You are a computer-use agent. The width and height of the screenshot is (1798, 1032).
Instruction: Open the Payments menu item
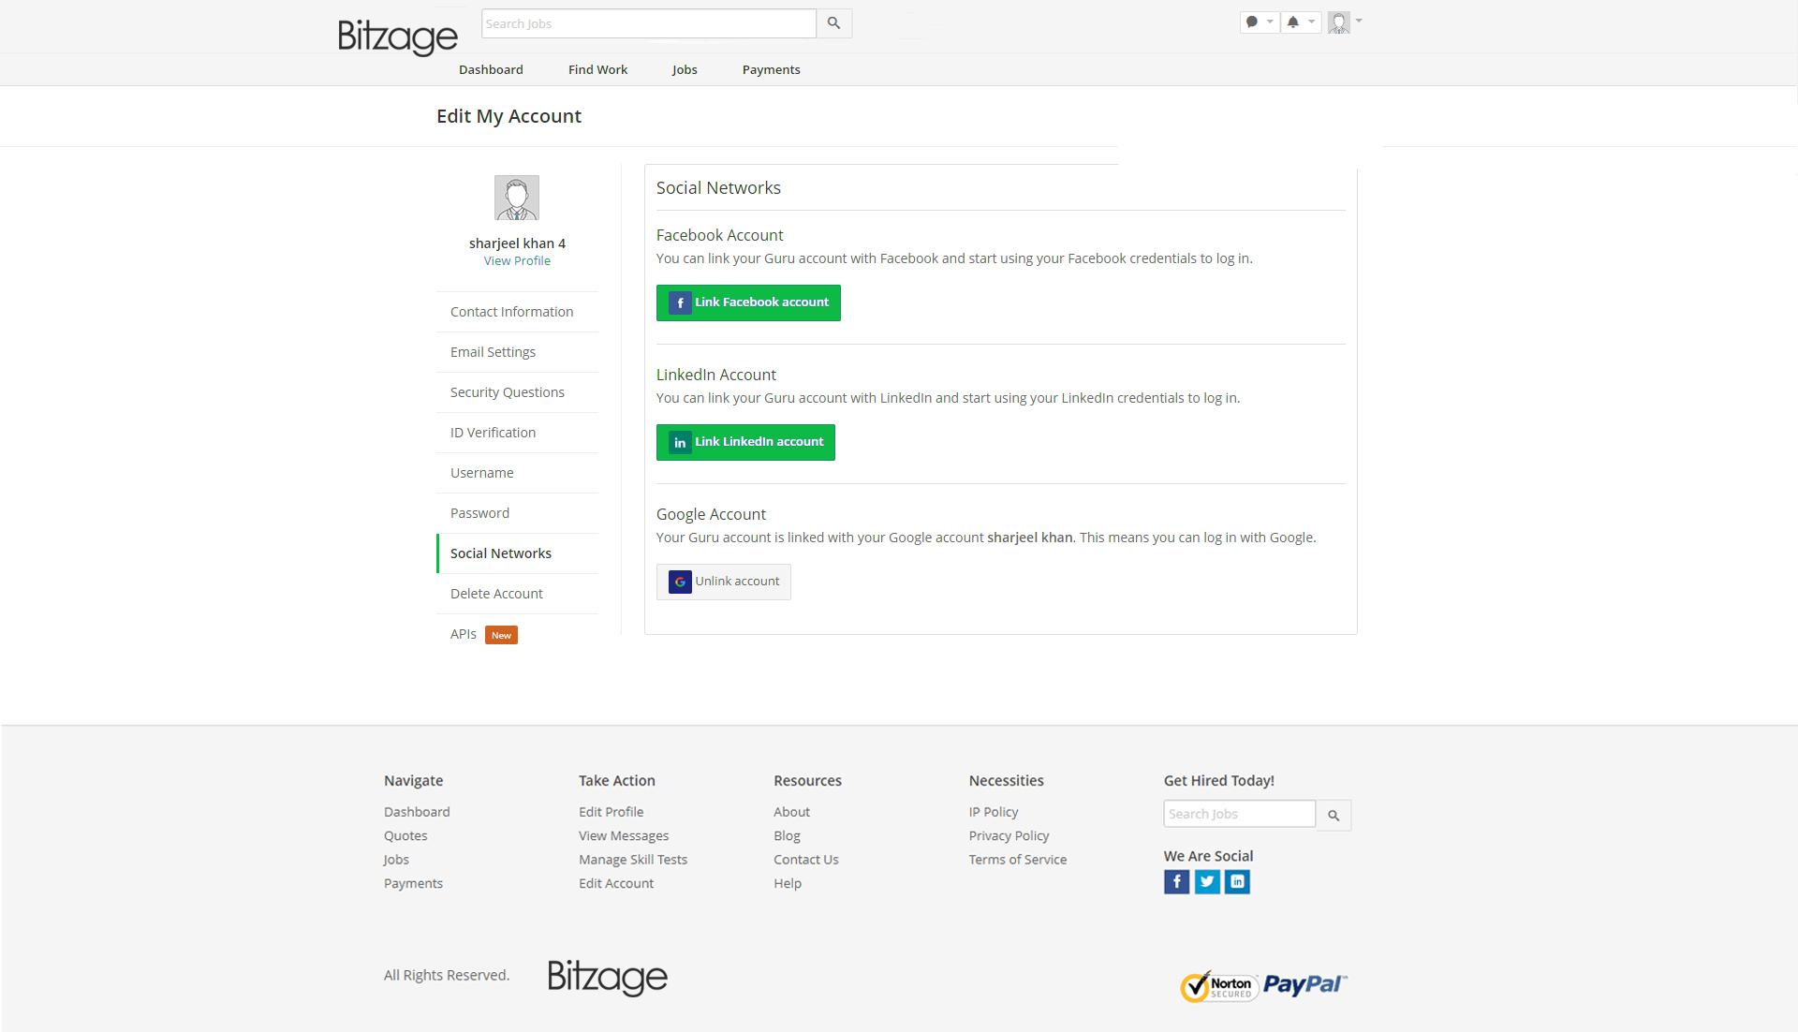pyautogui.click(x=771, y=69)
